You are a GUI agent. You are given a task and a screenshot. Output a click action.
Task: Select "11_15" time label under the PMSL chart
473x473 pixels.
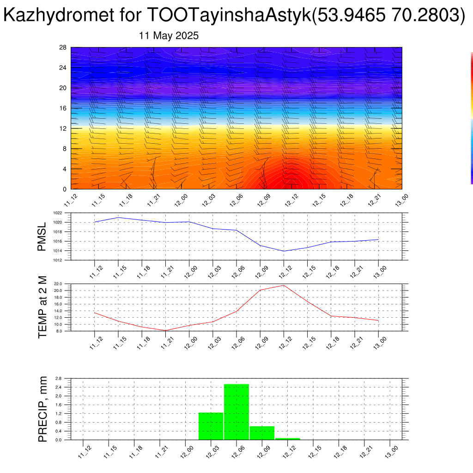pos(119,272)
